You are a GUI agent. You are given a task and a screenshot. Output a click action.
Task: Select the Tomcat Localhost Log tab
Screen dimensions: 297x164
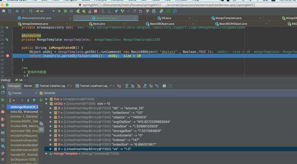pyautogui.click(x=93, y=86)
